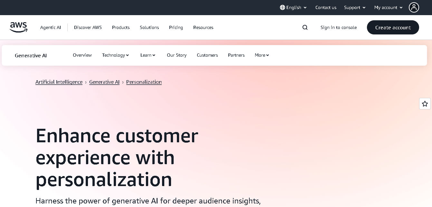Expand the Learn menu chevron
Viewport: 432px width, 207px height.
[154, 55]
